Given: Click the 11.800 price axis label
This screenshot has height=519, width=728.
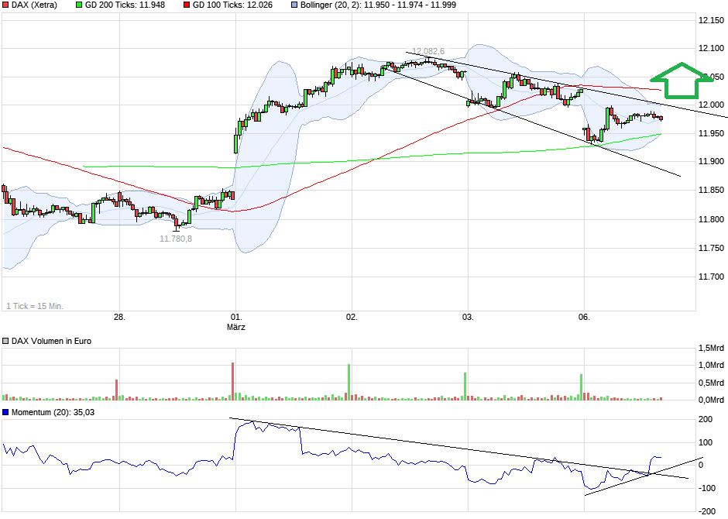Looking at the screenshot, I should click(x=711, y=219).
